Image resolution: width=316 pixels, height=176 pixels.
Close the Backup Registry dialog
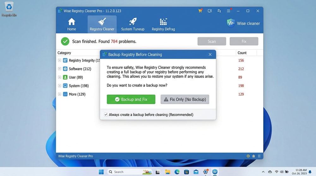[210, 55]
